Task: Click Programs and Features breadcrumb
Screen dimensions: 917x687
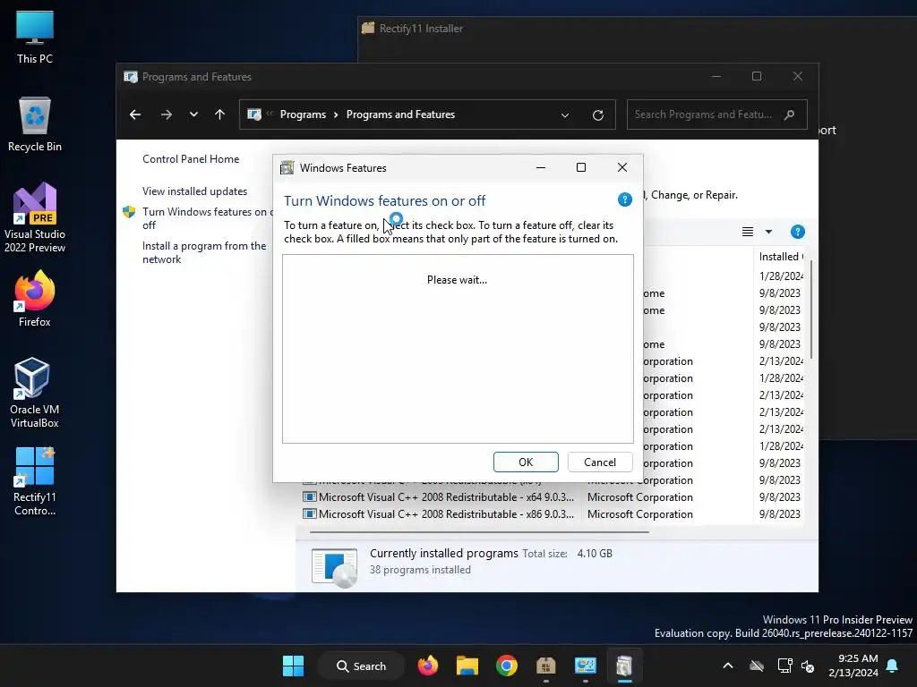Action: point(400,114)
